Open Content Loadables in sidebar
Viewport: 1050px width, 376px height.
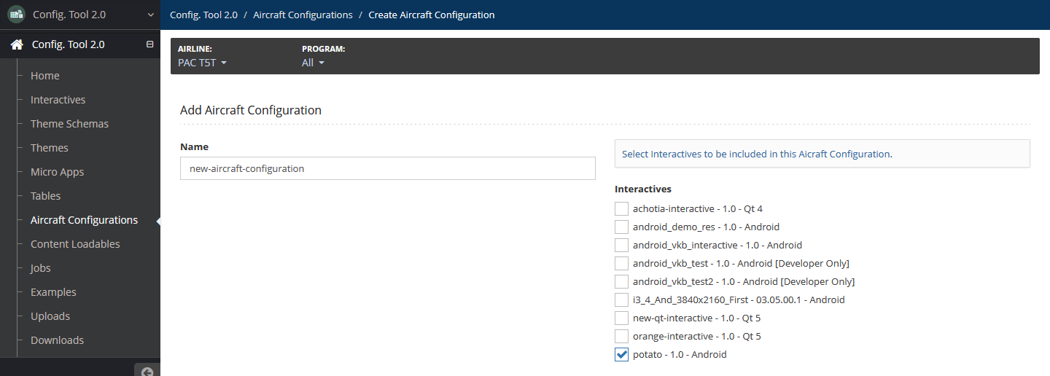75,244
